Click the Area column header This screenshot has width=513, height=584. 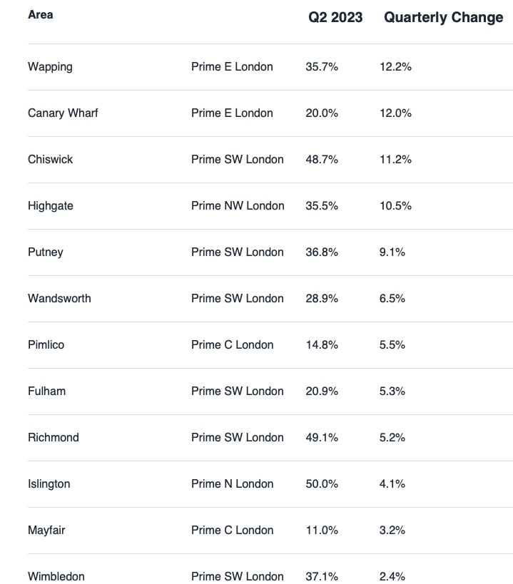(x=41, y=15)
